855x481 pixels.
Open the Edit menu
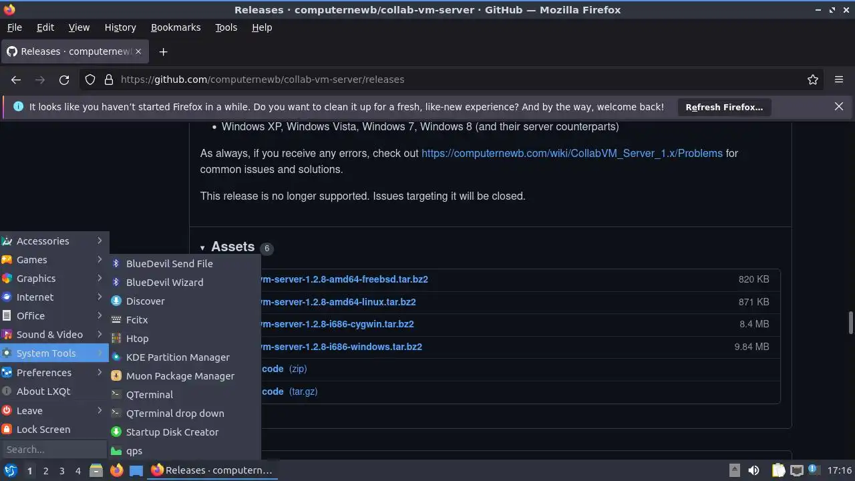click(45, 27)
